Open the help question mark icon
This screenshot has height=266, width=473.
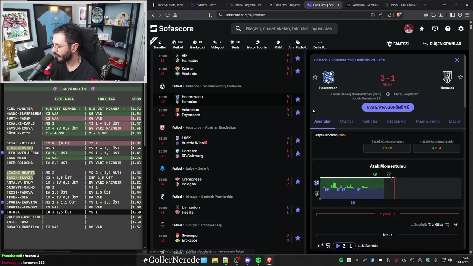[x=448, y=28]
